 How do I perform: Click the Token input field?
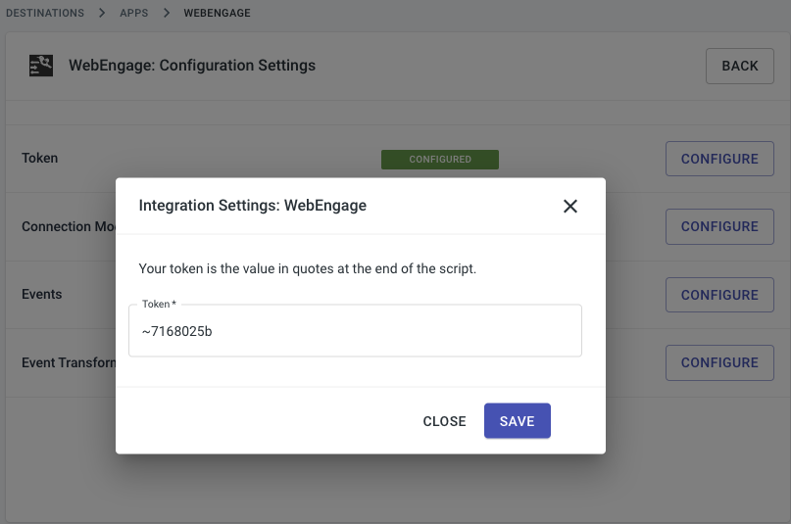click(x=355, y=330)
